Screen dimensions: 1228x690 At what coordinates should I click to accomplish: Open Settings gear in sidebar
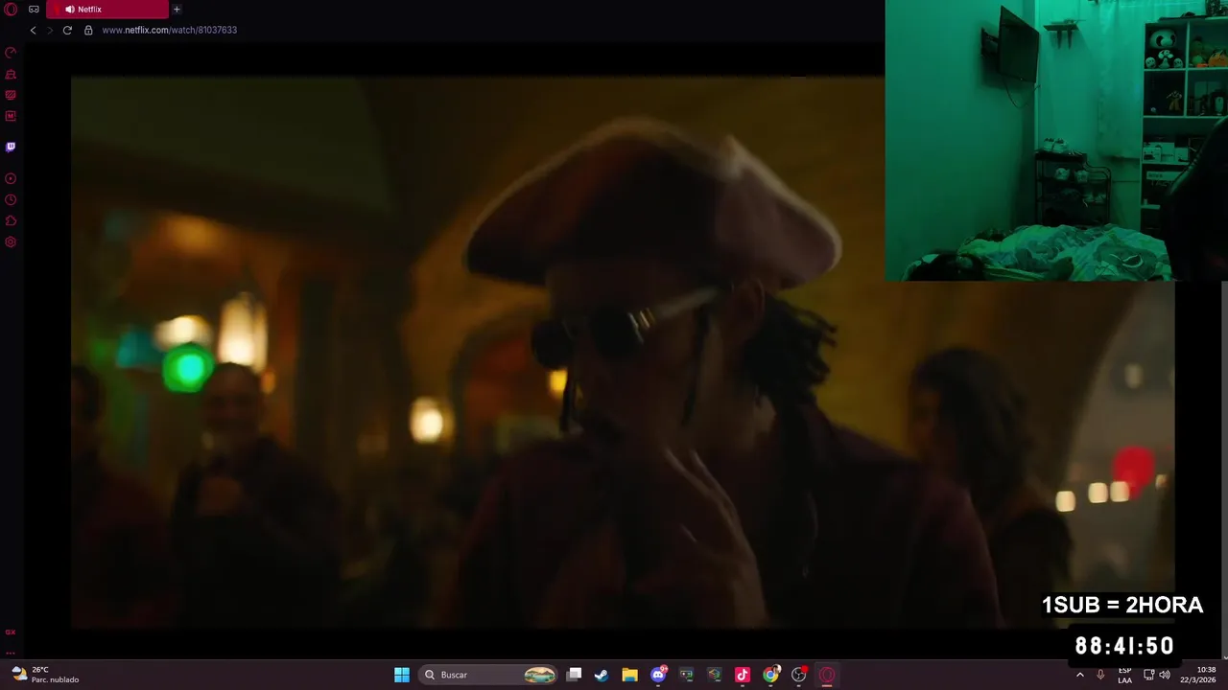point(11,241)
